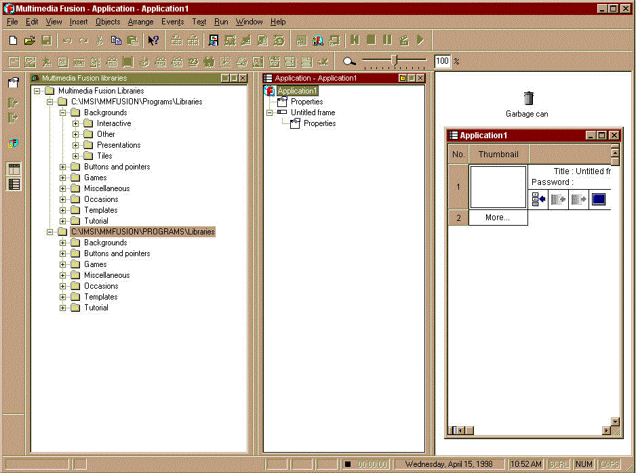The height and width of the screenshot is (473, 638).
Task: Open the Arrange menu
Action: (x=140, y=22)
